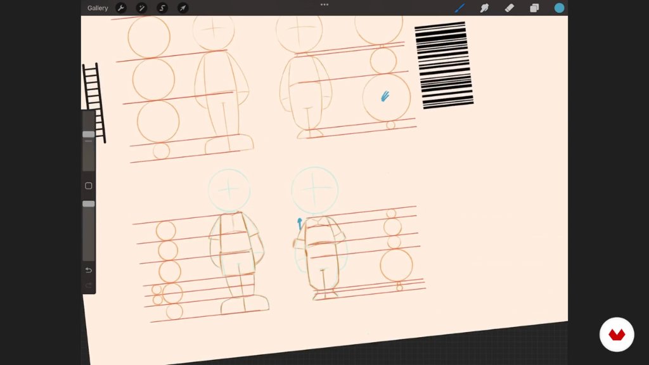
Task: Select the Brush tool
Action: click(x=460, y=8)
